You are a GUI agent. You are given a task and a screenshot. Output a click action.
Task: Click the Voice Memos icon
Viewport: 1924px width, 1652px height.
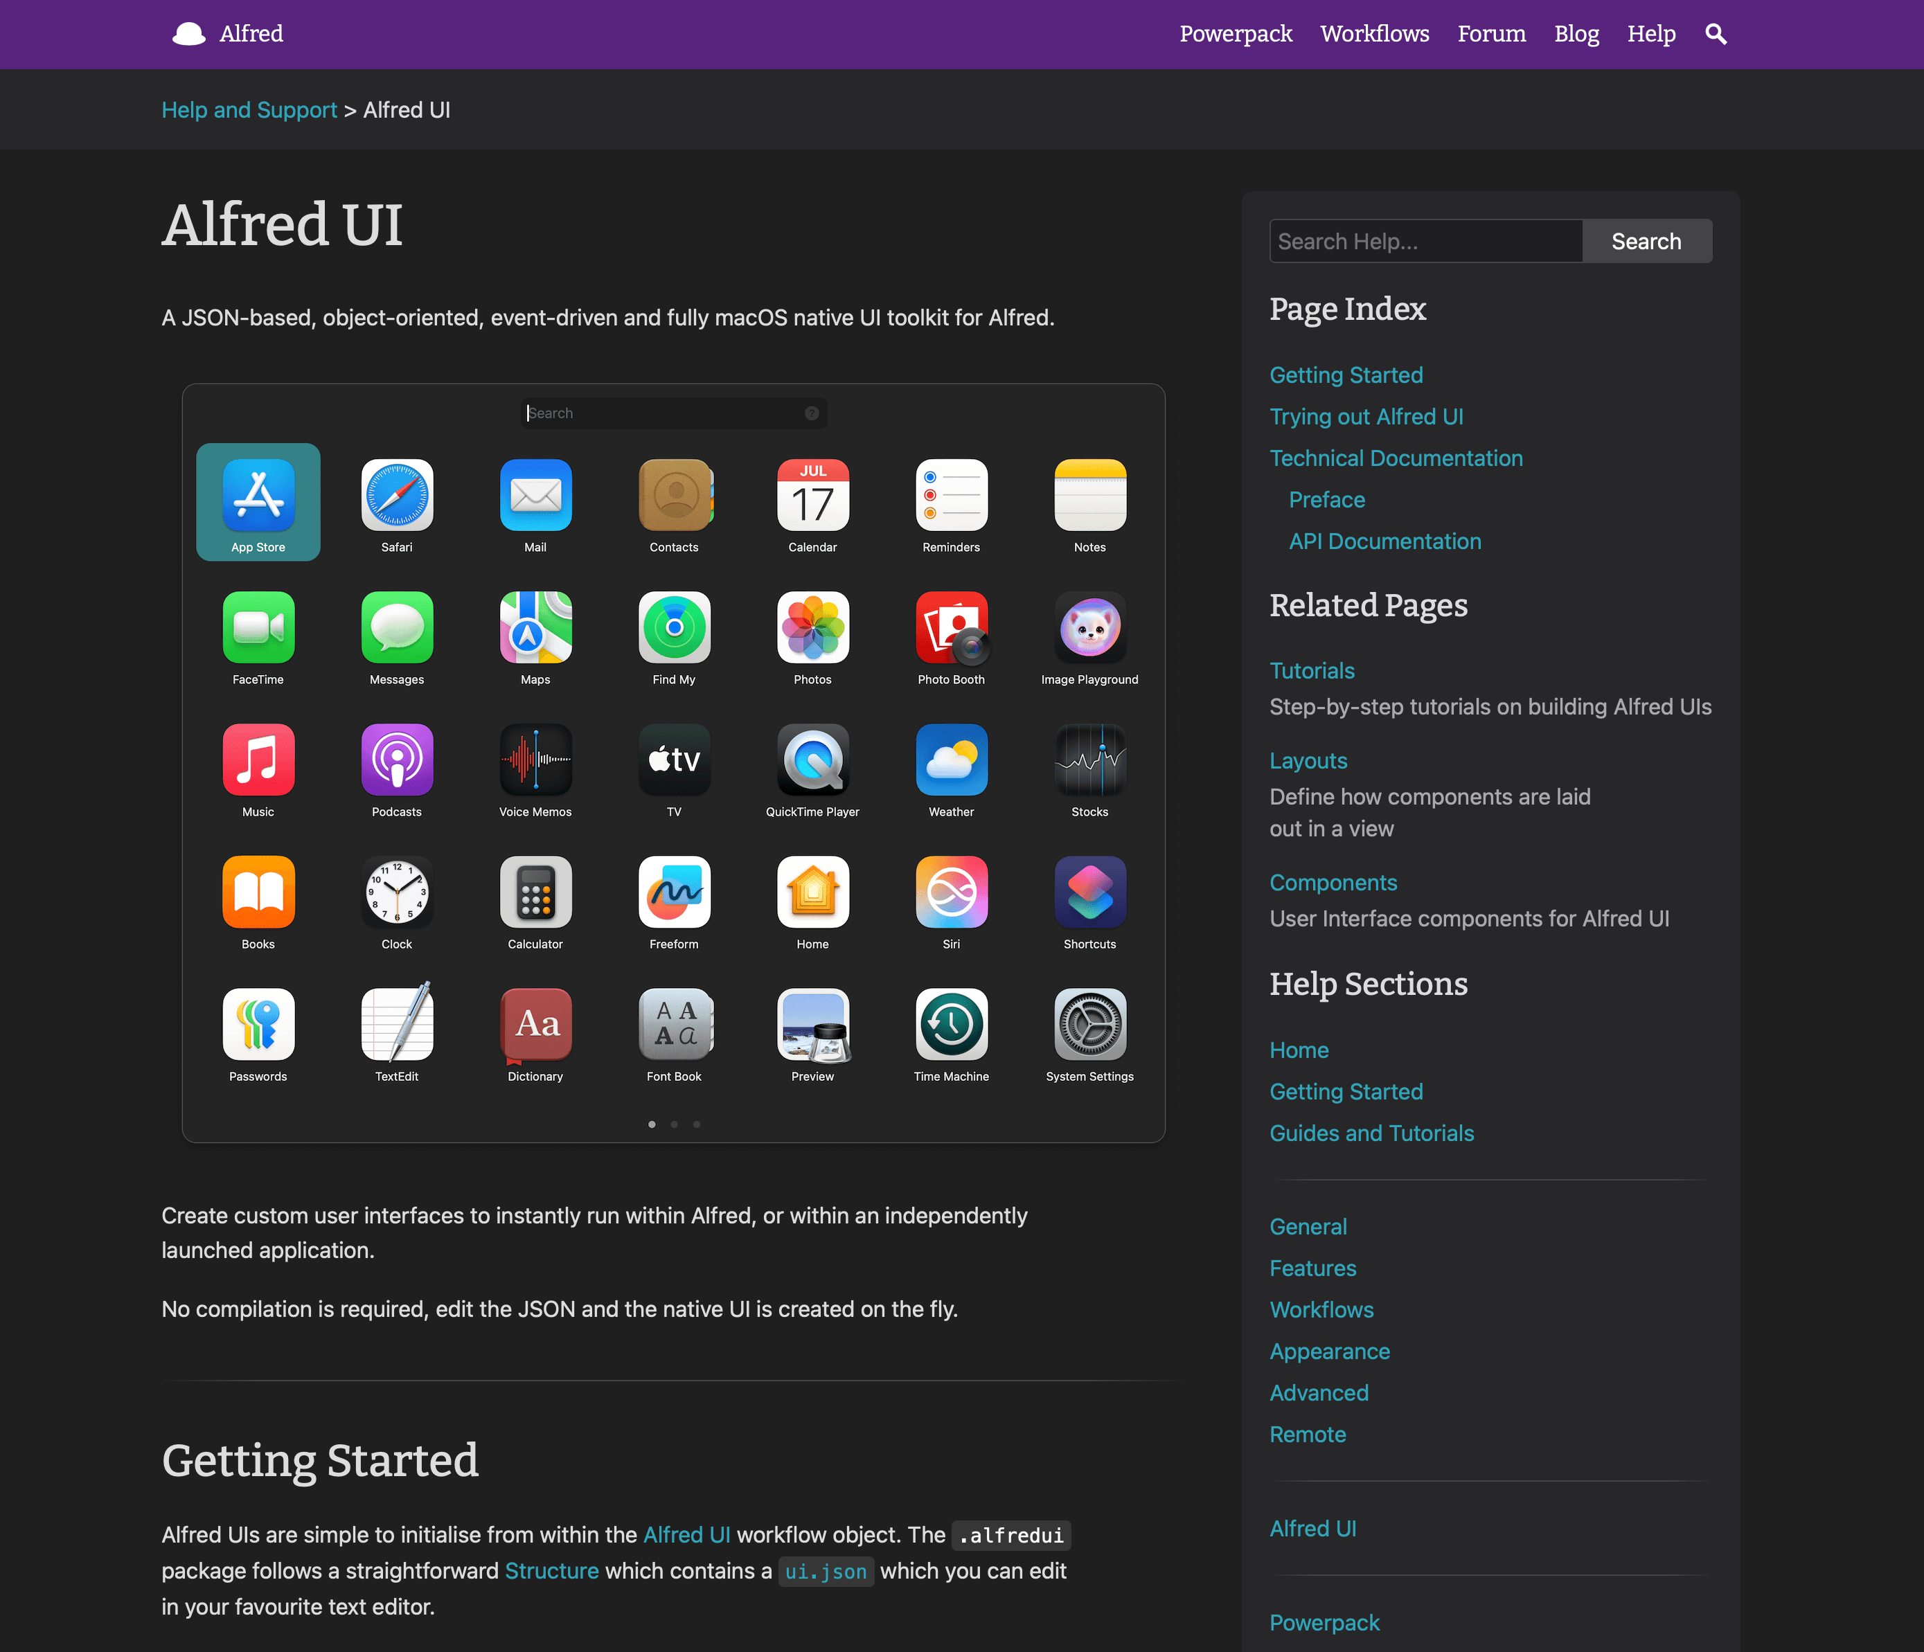pos(536,759)
